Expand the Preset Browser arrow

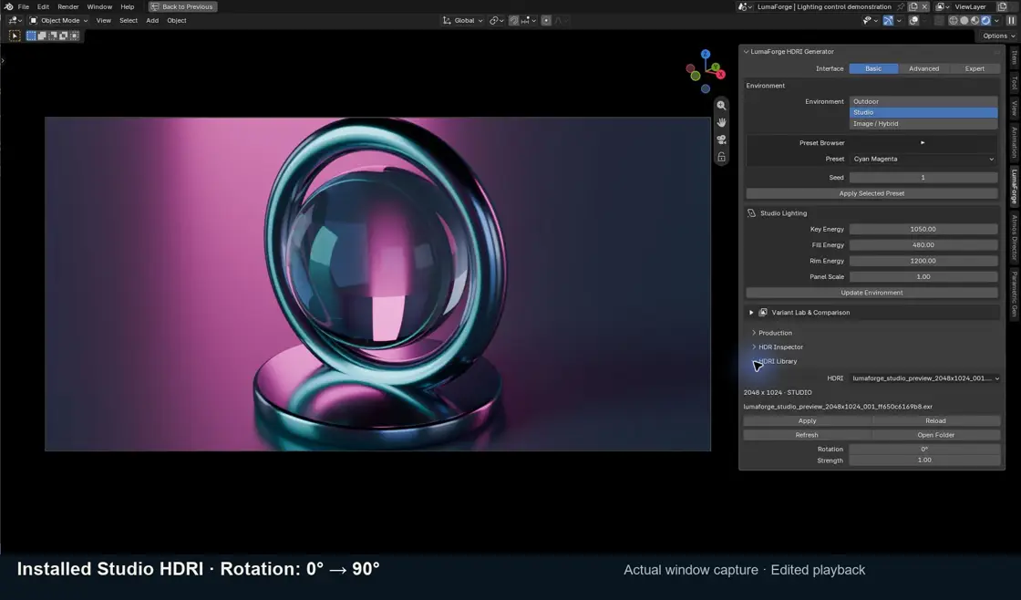922,142
